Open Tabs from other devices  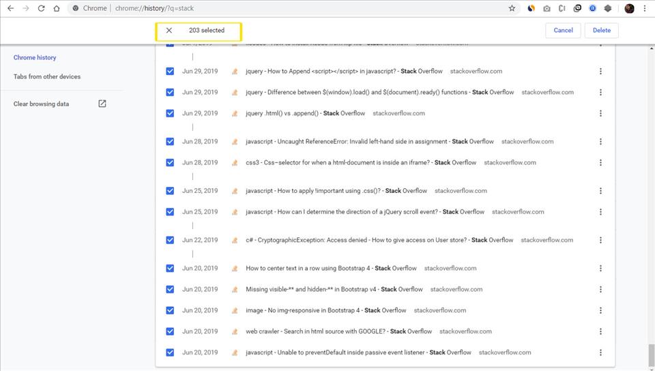point(47,77)
